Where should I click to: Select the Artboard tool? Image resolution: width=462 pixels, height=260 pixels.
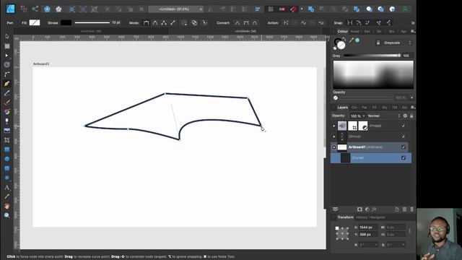pyautogui.click(x=7, y=46)
